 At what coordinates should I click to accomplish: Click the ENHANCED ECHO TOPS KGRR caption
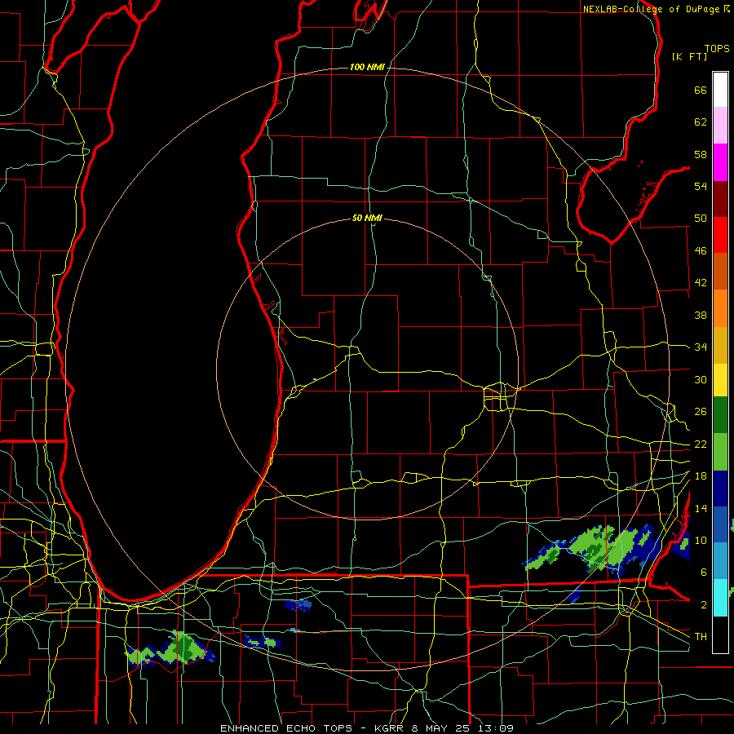[367, 728]
